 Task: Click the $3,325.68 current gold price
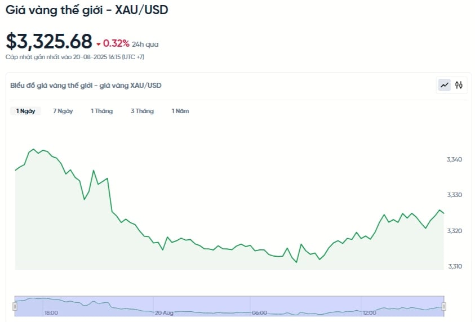pos(49,41)
